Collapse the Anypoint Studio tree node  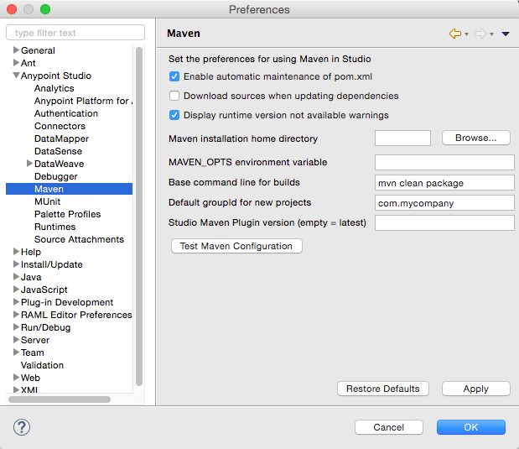(16, 76)
